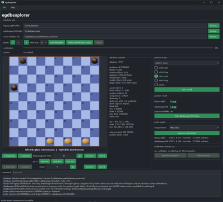Click the white piece on square 50

pyautogui.click(x=85, y=141)
